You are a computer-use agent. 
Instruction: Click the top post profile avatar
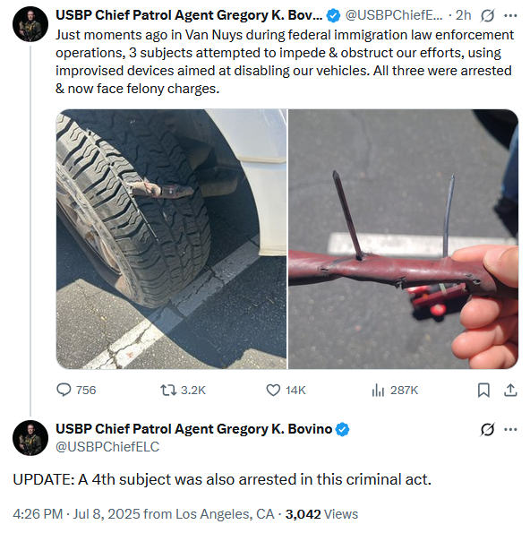[30, 24]
